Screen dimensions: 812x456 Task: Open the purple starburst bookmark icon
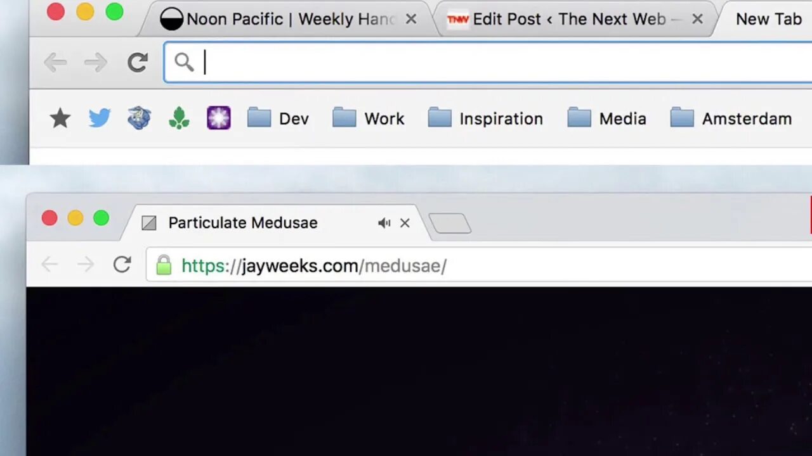click(219, 118)
